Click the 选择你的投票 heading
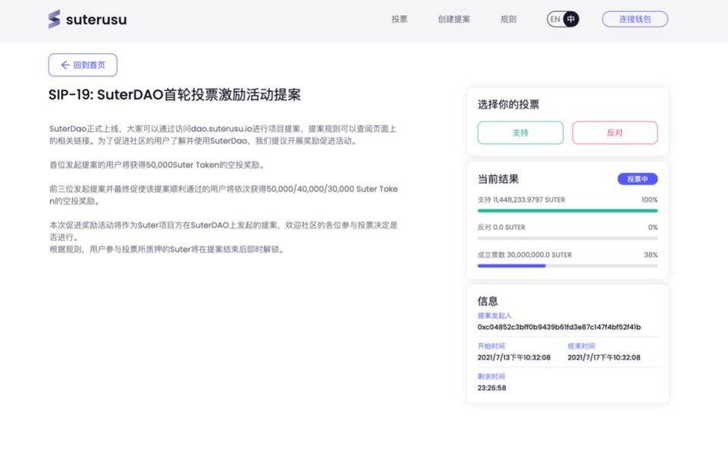Screen dimensions: 728x464 [x=508, y=105]
